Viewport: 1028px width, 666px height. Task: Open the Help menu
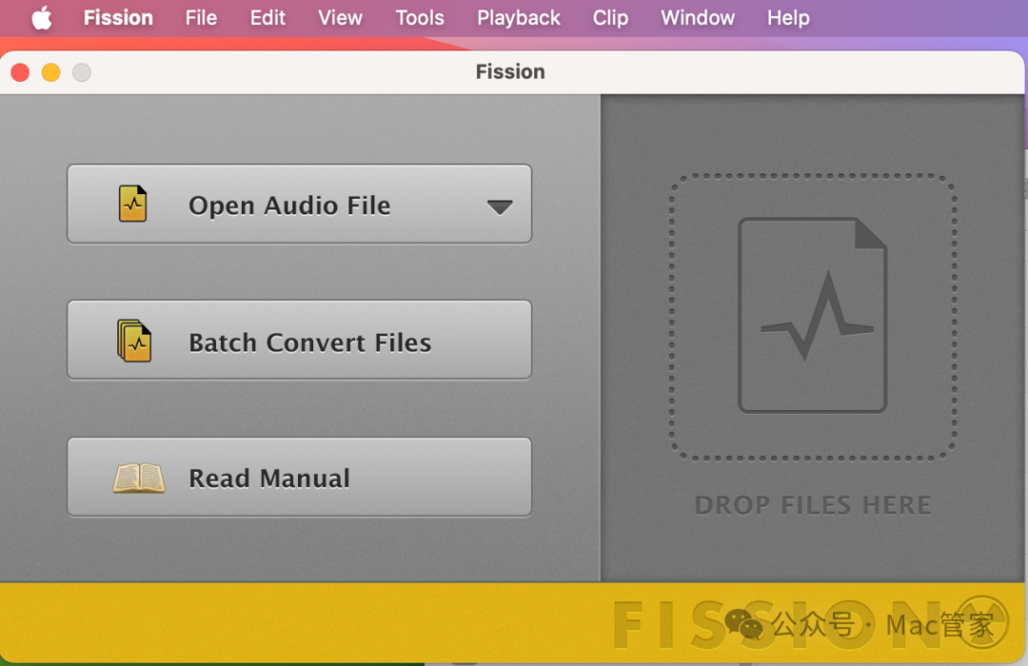click(788, 18)
